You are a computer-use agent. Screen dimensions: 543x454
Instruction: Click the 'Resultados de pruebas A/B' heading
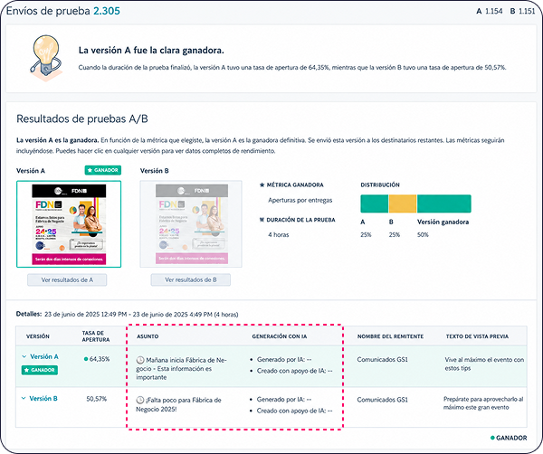[82, 119]
